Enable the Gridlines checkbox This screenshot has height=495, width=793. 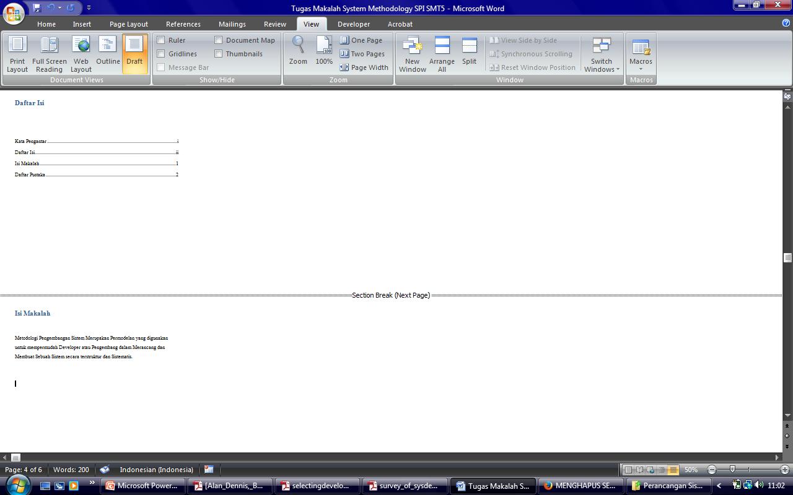[161, 54]
